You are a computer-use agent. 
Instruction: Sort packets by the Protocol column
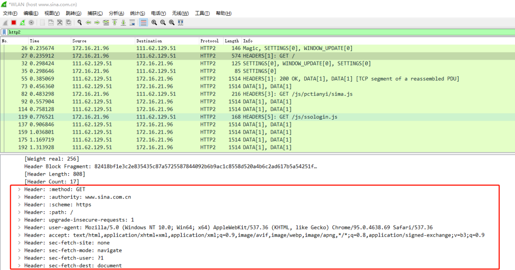pos(210,41)
